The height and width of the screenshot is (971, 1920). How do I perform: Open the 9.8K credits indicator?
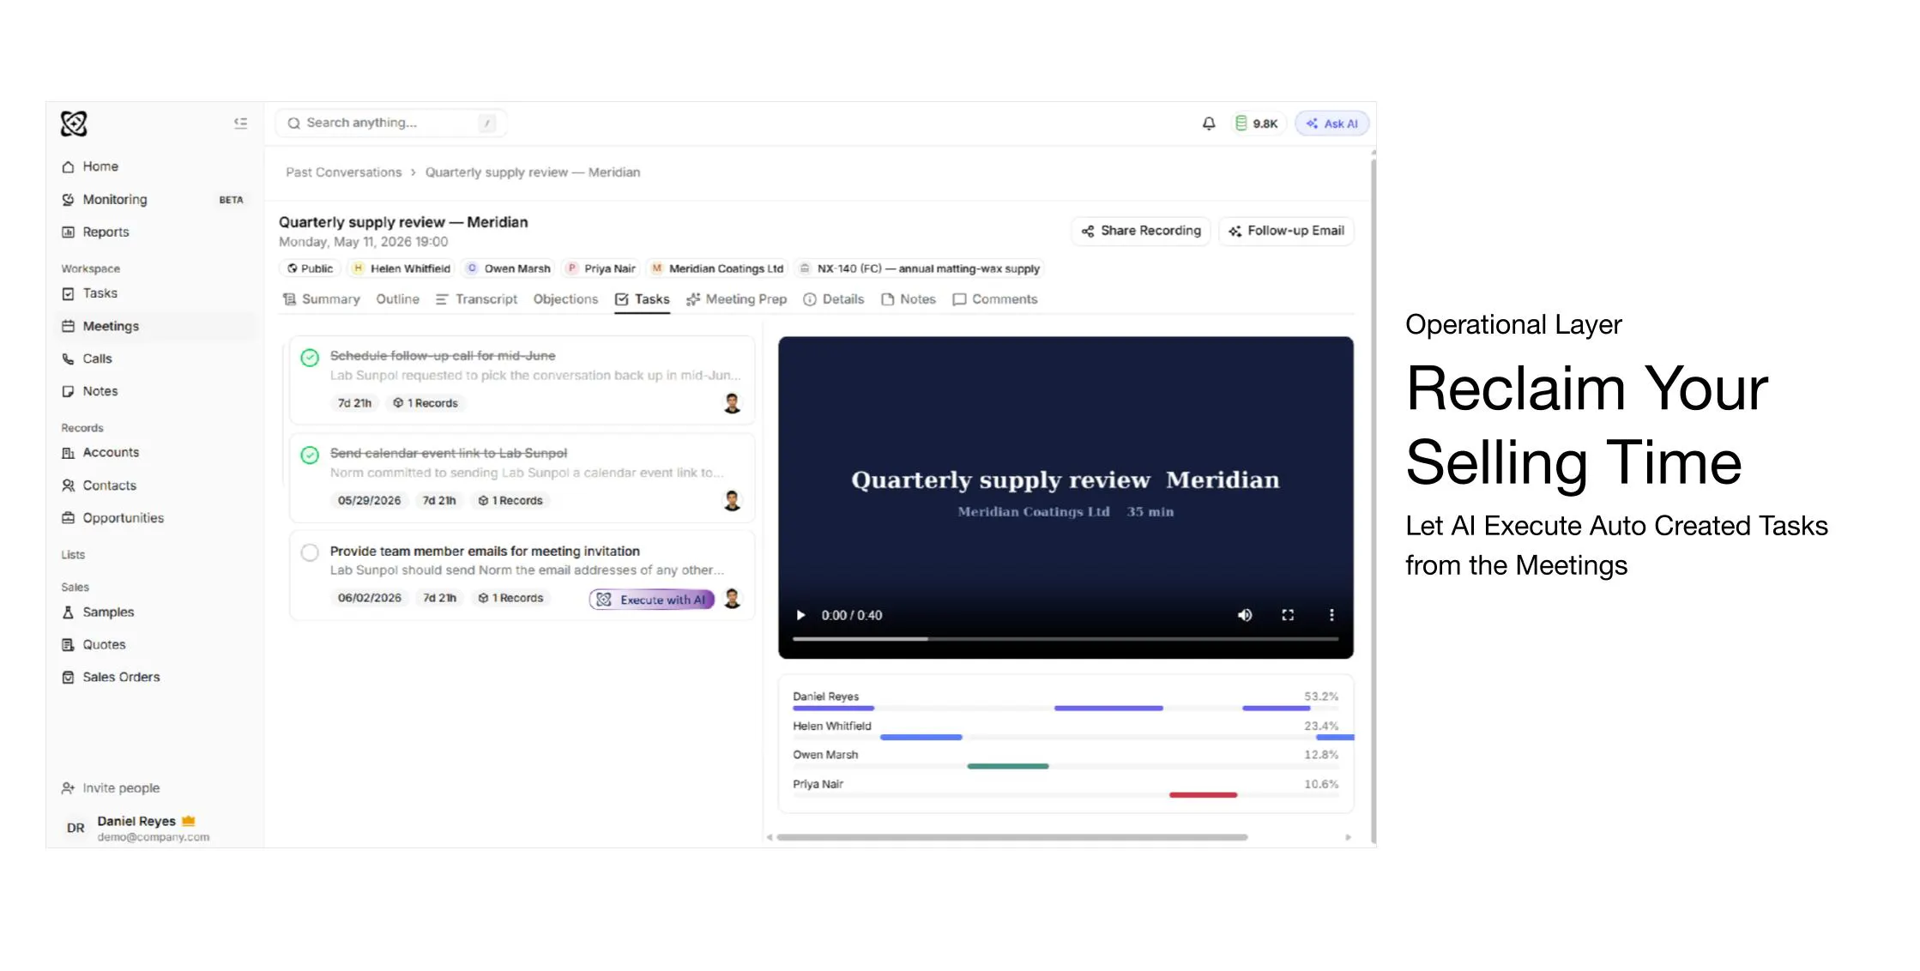[x=1257, y=124]
